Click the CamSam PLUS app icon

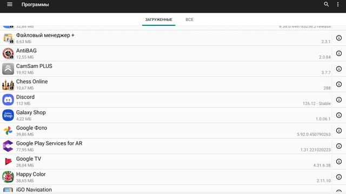point(8,69)
